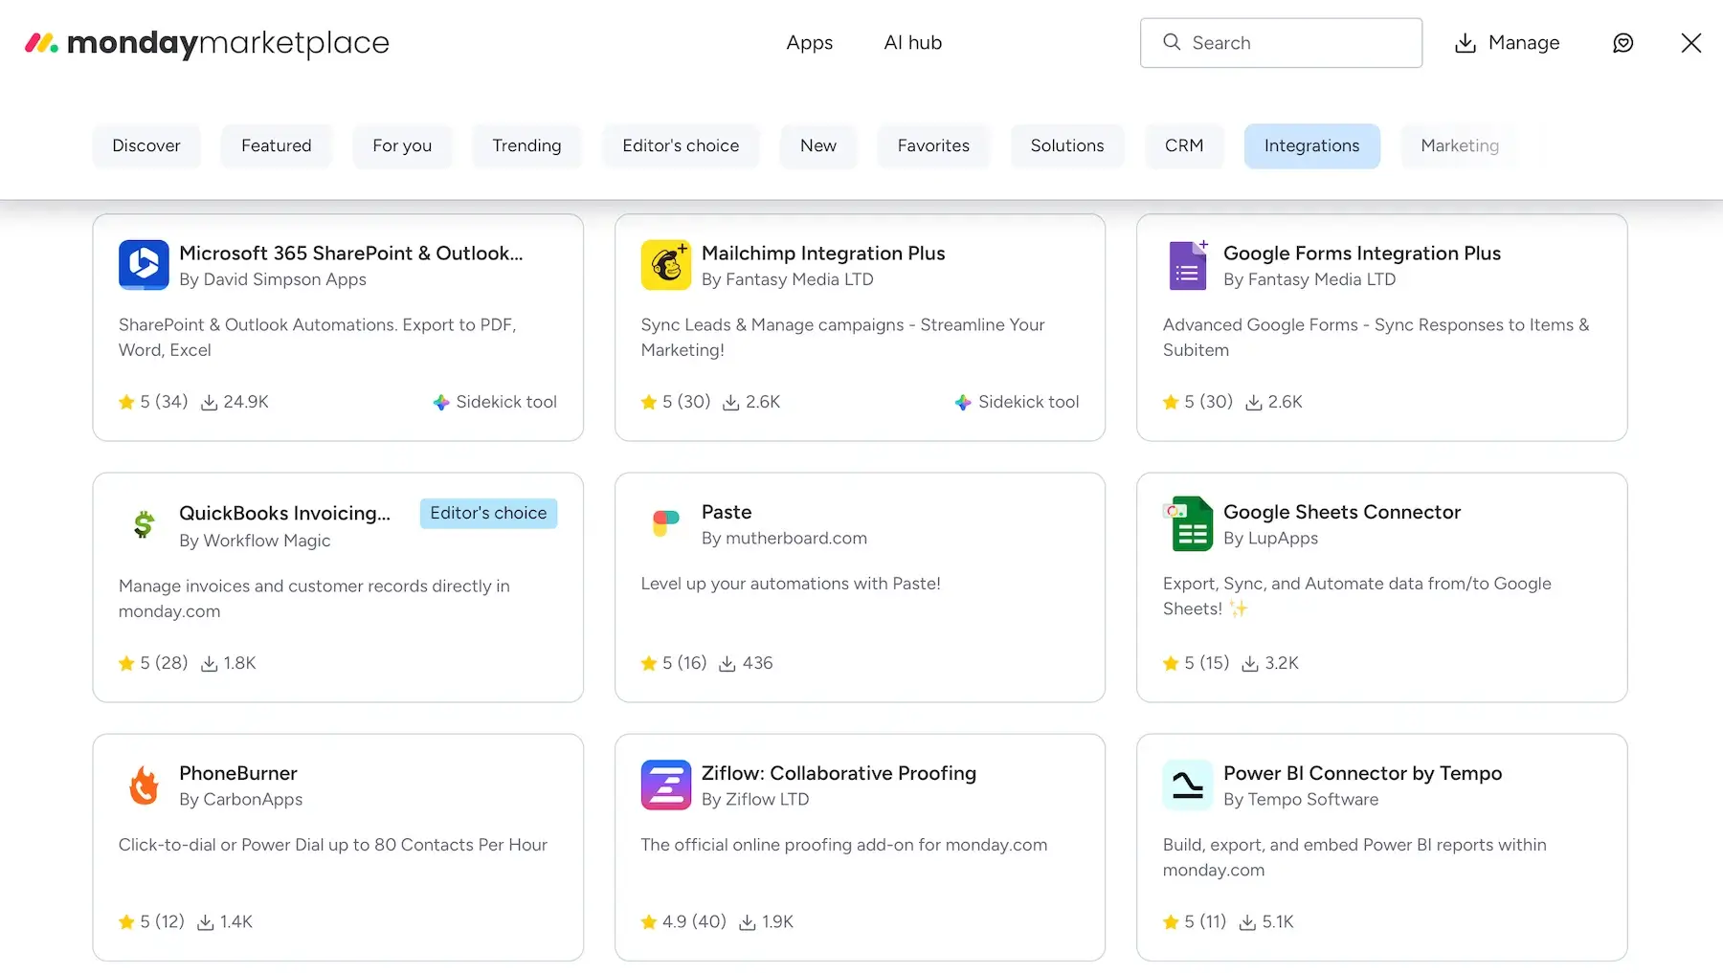This screenshot has width=1723, height=973.
Task: Select the For you tab
Action: point(402,145)
